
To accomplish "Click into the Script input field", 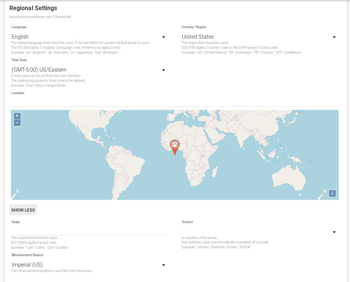I will click(x=89, y=231).
